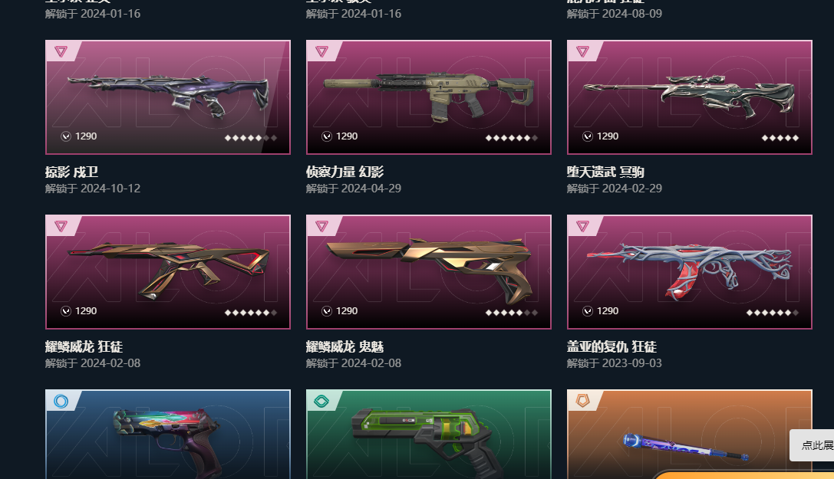Click upgrade level dots on 侦察力量 幻影 card
The height and width of the screenshot is (479, 834).
(x=512, y=137)
